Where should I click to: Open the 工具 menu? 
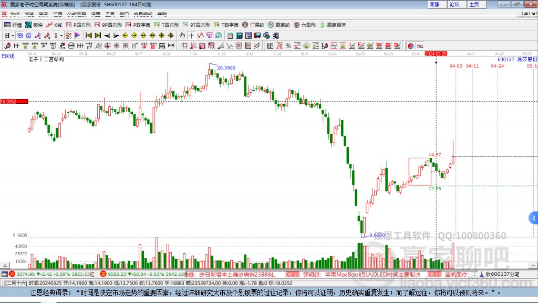(110, 14)
